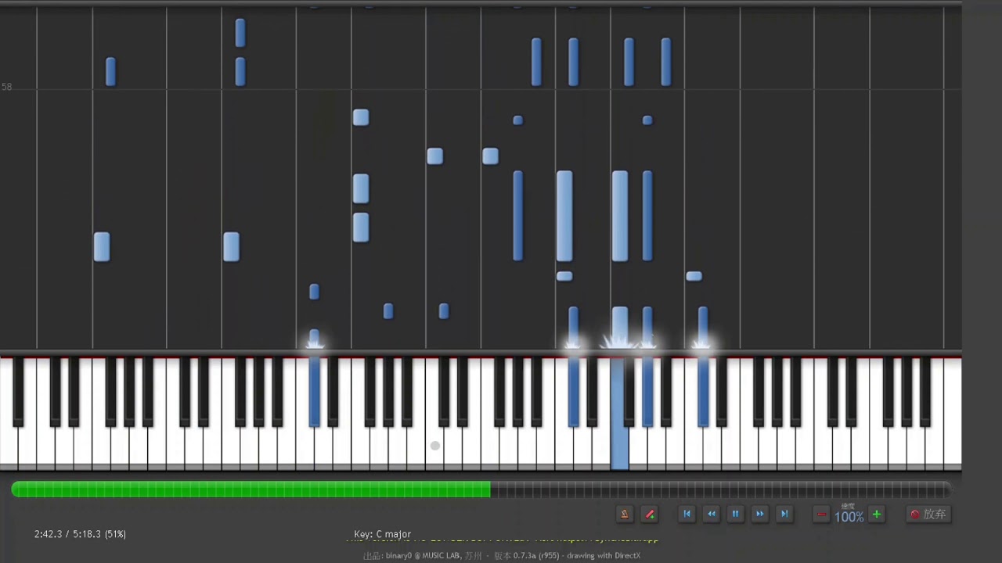Click the 2:42.3 / 5:18.3 time display

80,534
